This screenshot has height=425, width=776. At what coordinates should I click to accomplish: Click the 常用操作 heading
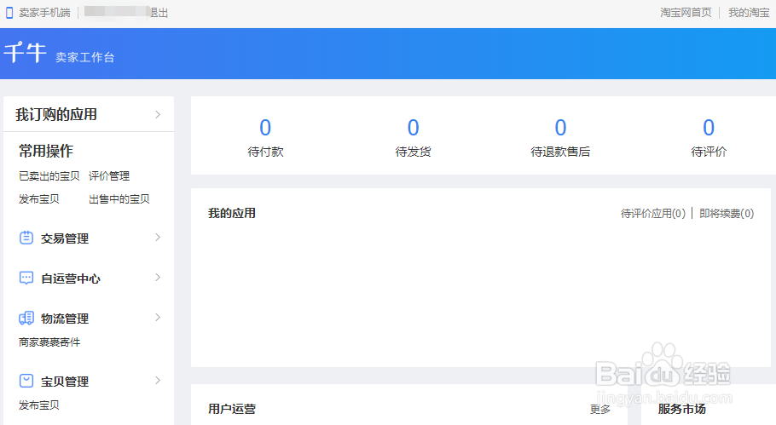45,151
